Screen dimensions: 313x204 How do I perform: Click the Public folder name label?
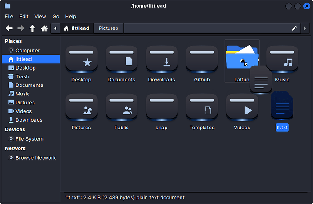(122, 128)
